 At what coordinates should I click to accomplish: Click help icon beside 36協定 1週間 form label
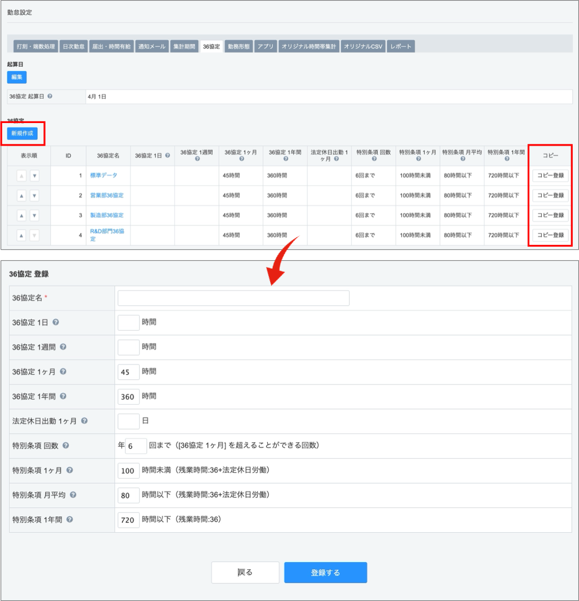point(63,347)
